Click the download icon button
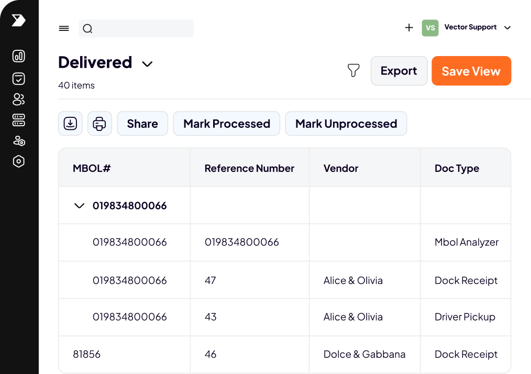This screenshot has width=531, height=374. (70, 124)
